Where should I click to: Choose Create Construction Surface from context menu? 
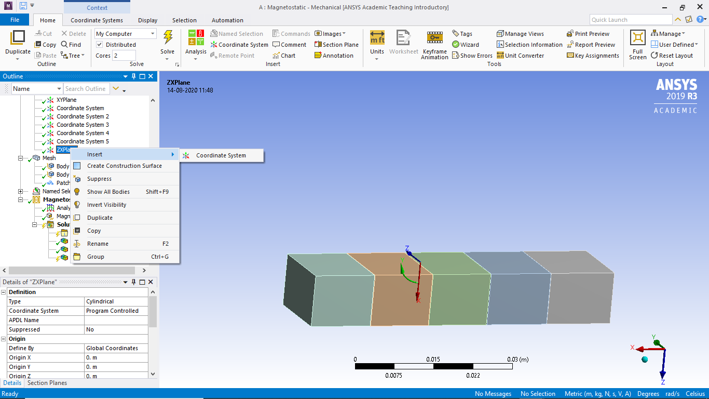click(125, 166)
